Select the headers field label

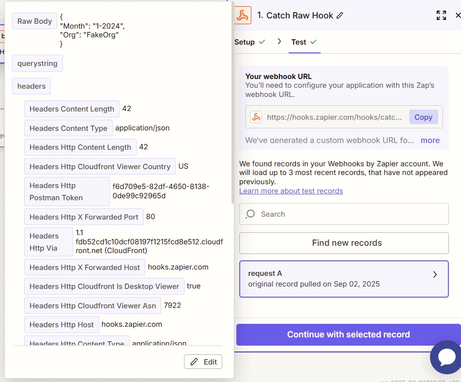point(31,86)
